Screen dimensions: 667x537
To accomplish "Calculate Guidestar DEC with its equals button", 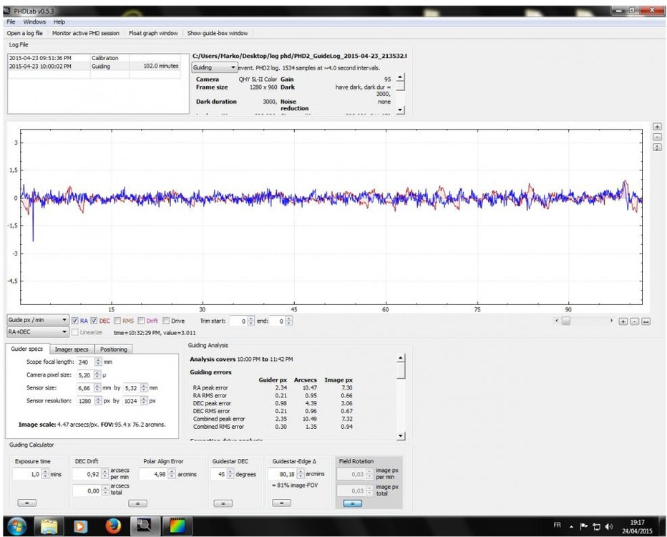I will coord(223,503).
